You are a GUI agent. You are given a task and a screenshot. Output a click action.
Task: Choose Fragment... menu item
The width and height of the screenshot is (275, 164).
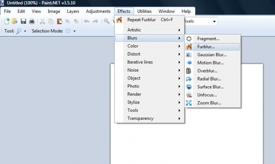pos(212,38)
